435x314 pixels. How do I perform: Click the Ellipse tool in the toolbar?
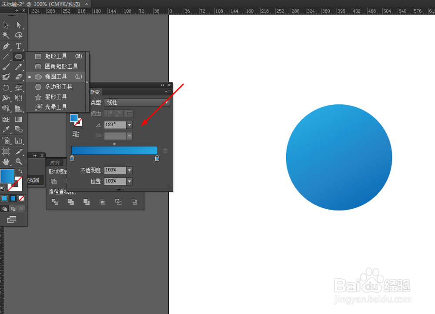tap(19, 57)
